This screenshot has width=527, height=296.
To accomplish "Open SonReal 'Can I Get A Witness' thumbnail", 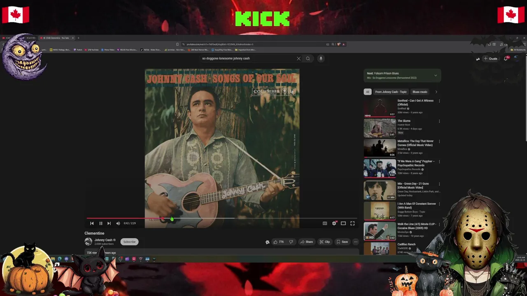I will (x=380, y=108).
